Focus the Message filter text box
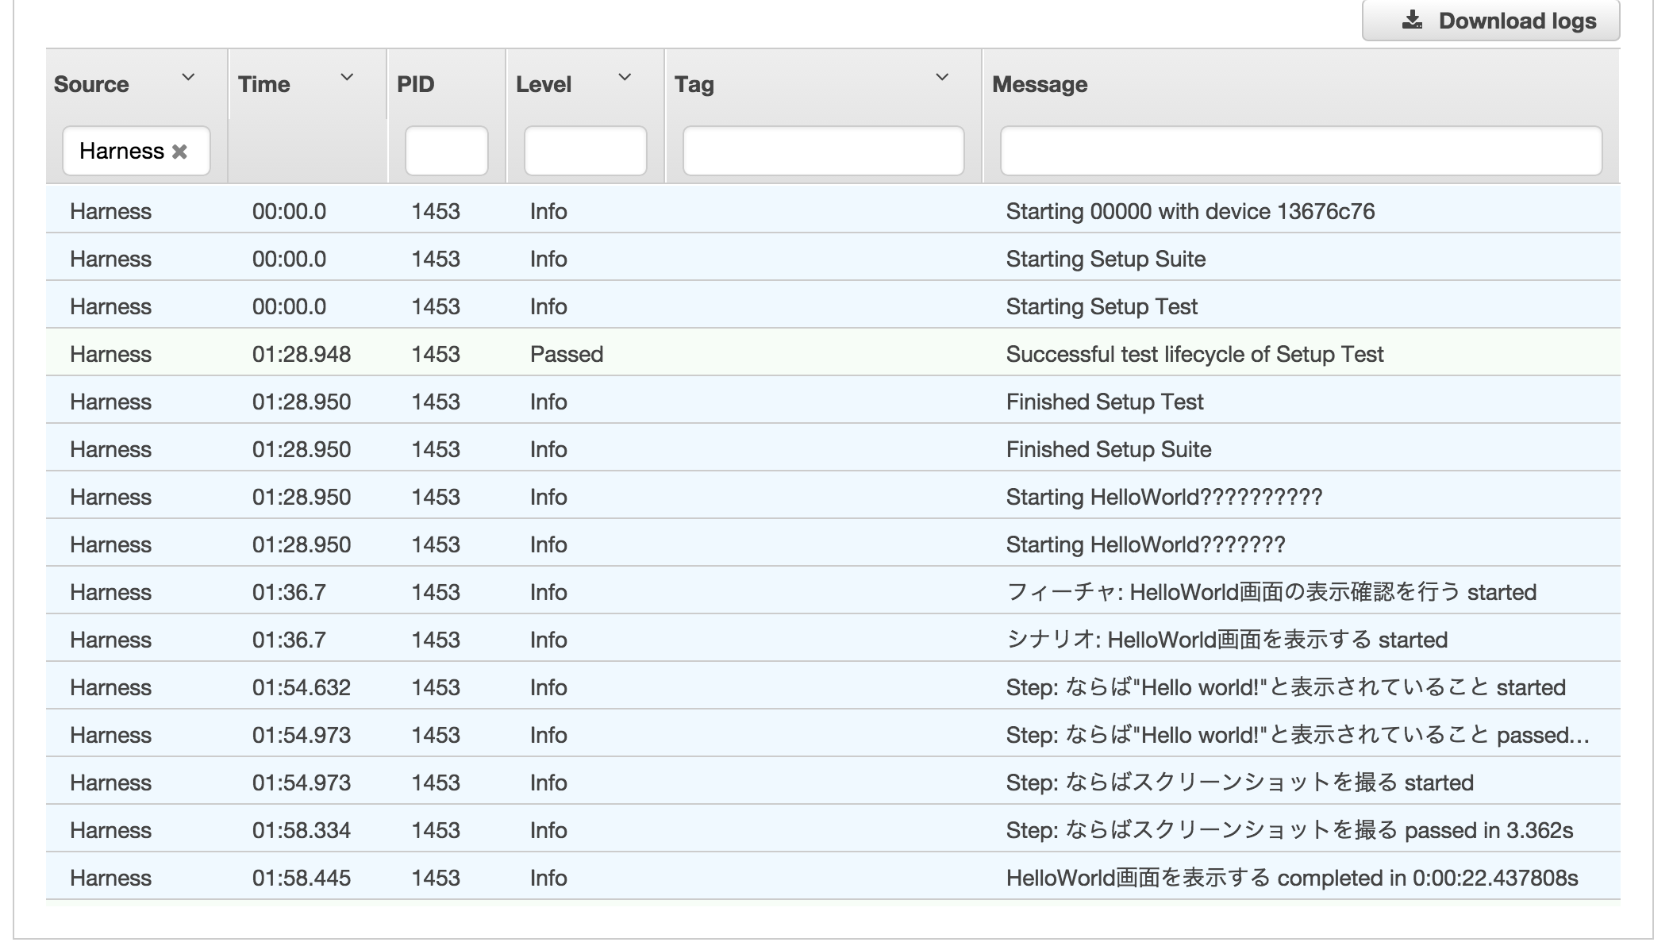This screenshot has width=1673, height=946. (x=1300, y=151)
